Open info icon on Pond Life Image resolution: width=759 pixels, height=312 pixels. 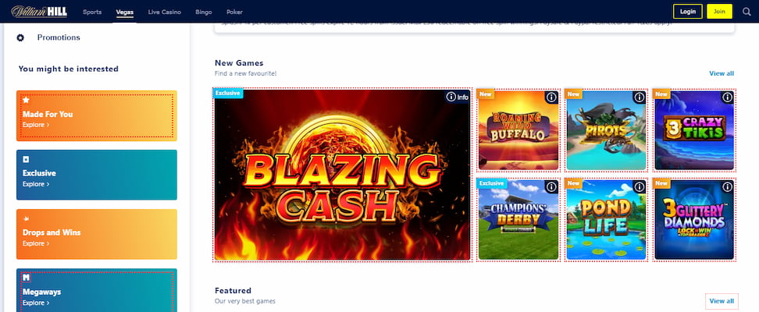coord(640,186)
